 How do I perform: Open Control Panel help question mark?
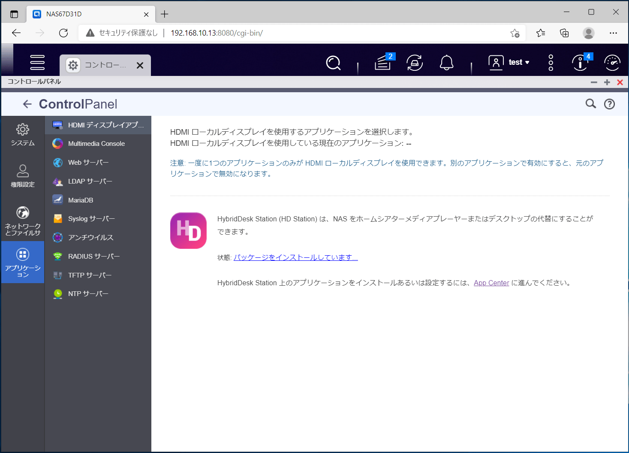[x=609, y=104]
